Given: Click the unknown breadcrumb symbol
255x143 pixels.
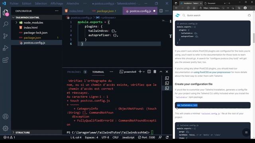Looking at the screenshot, I should pos(106,17).
